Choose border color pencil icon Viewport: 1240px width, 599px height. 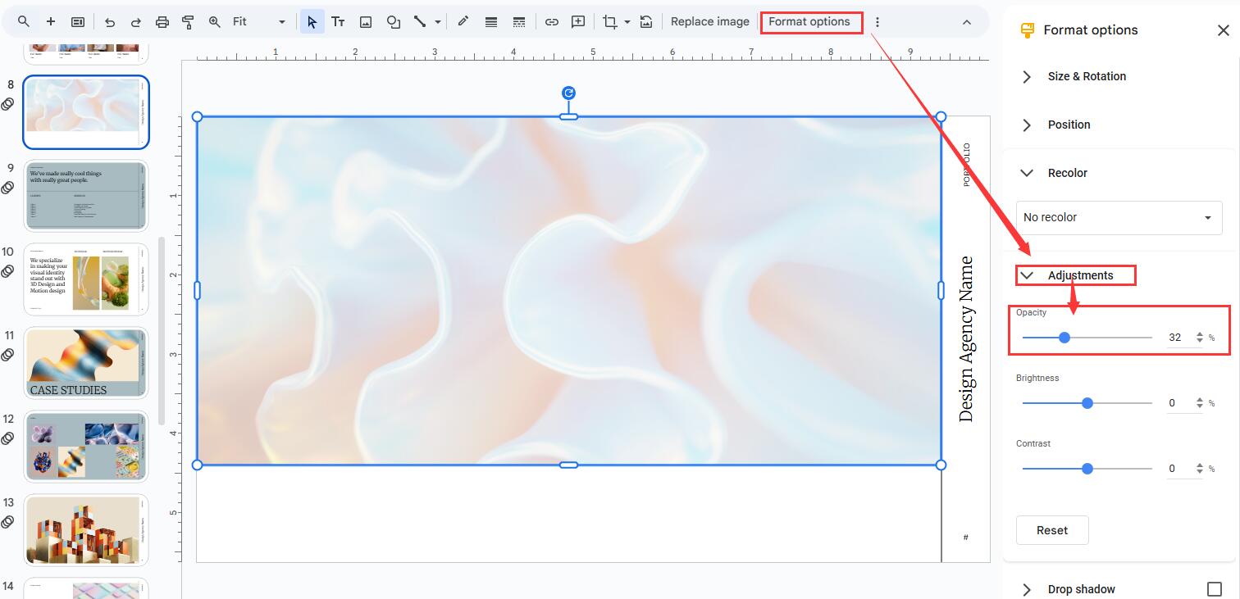click(463, 22)
